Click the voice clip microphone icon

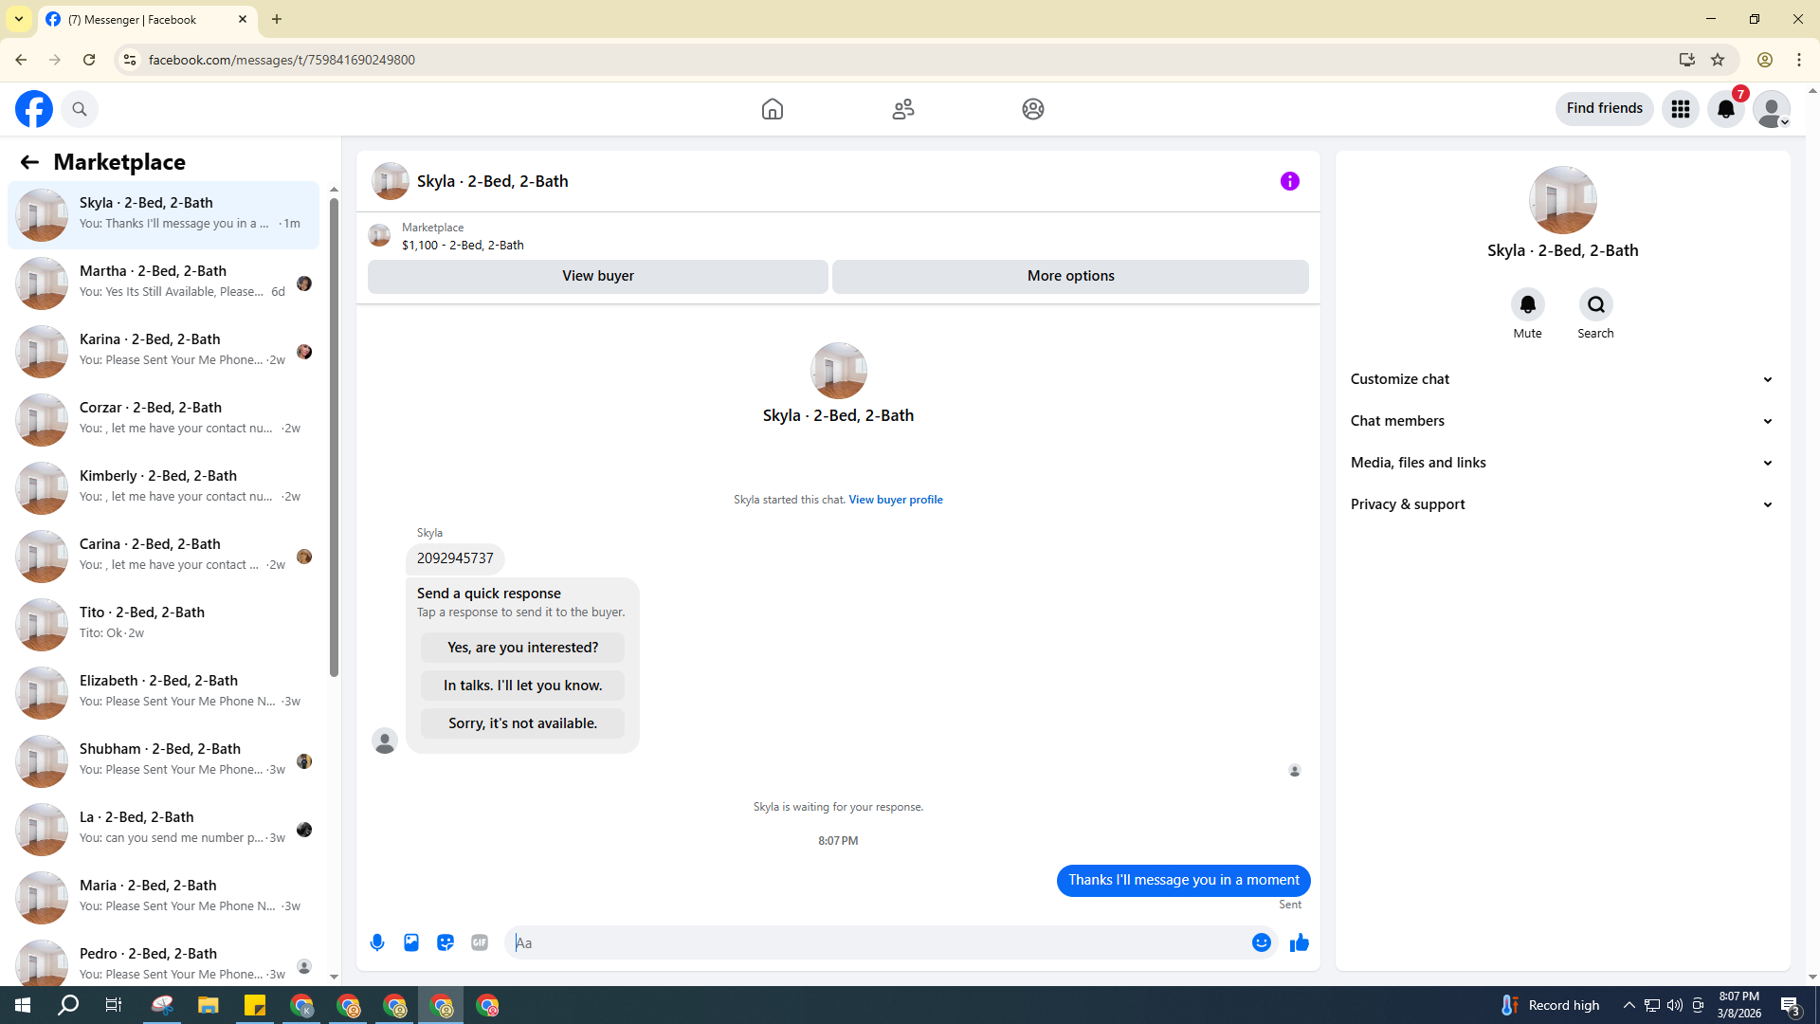coord(377,942)
